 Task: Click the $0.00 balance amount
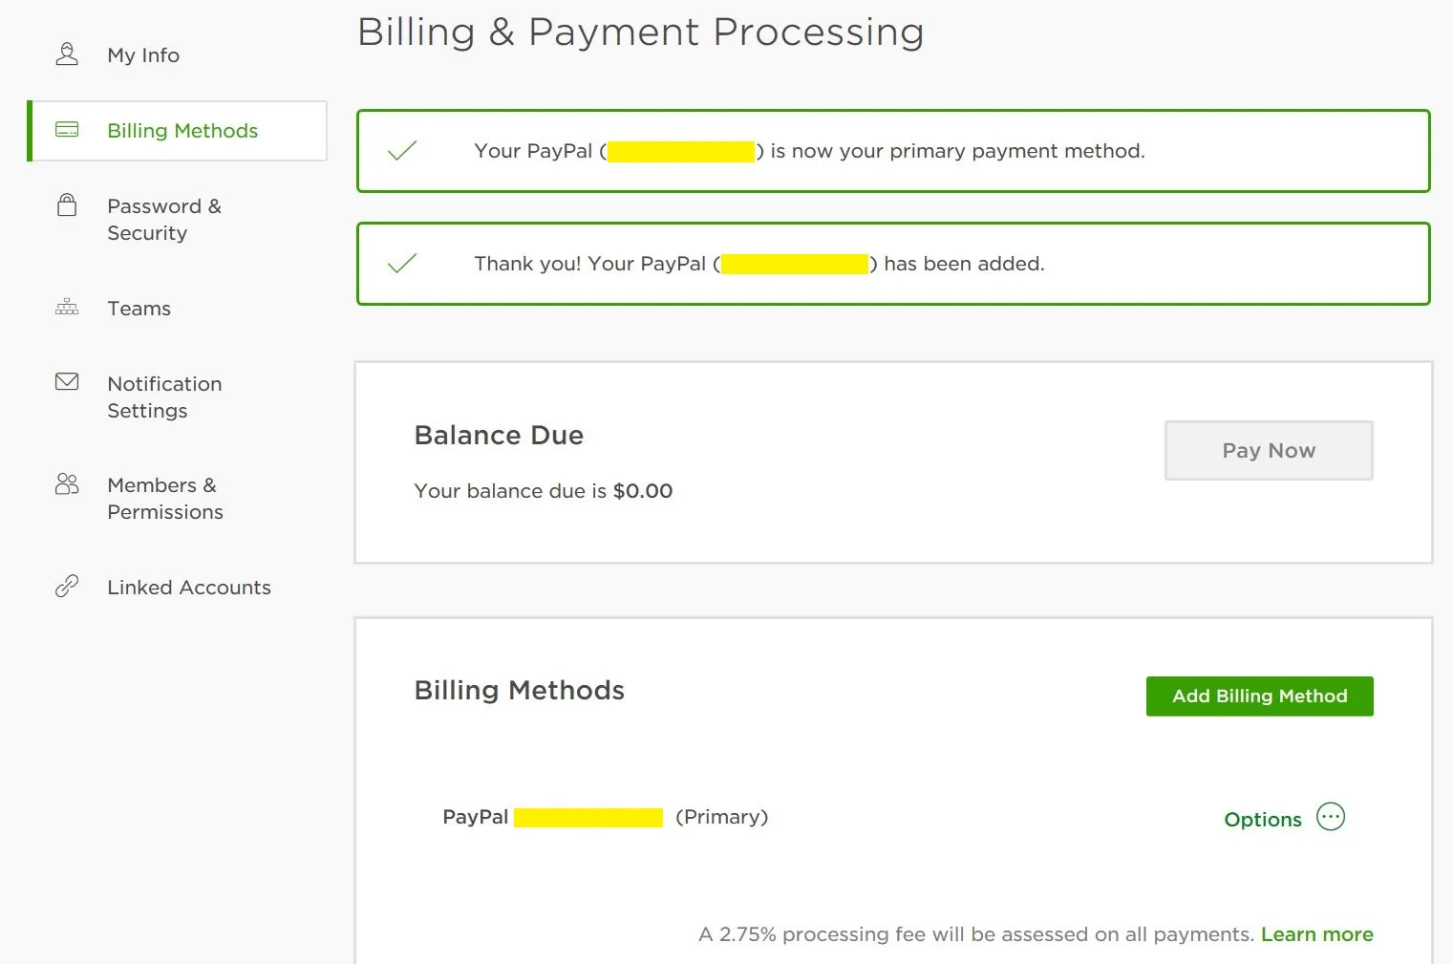643,491
